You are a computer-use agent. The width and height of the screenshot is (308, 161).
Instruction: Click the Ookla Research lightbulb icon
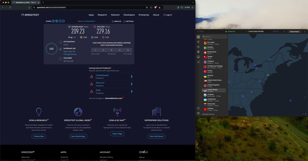coord(39,112)
